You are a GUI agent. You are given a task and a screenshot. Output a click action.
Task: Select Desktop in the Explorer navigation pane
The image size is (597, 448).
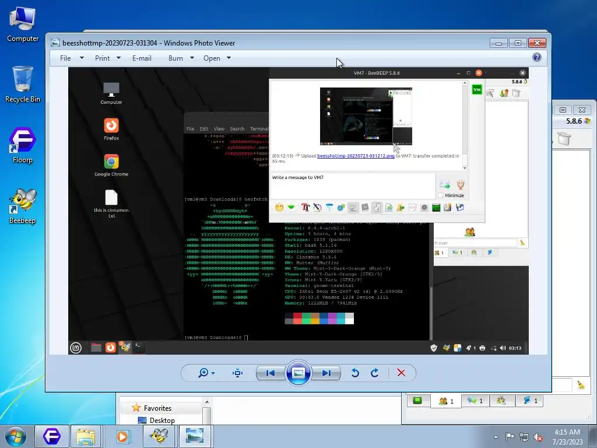pyautogui.click(x=162, y=420)
